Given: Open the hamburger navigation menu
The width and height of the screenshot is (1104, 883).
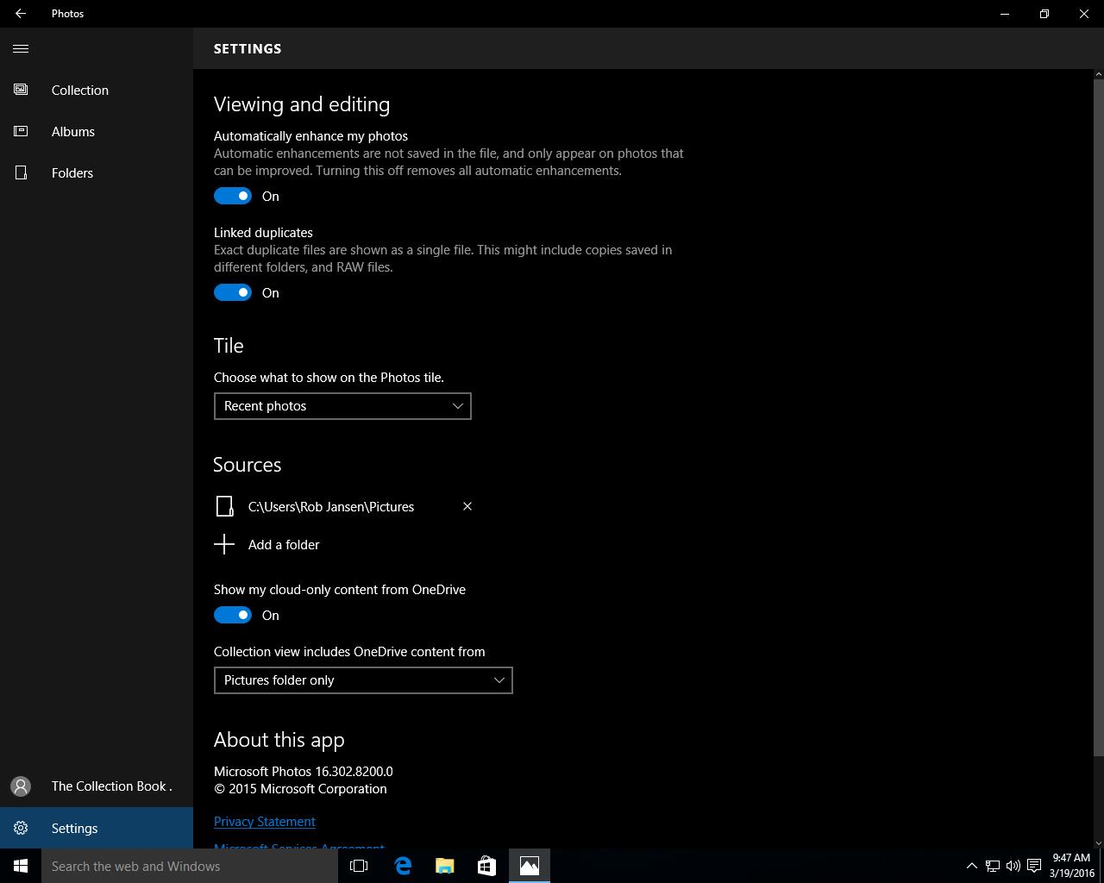Looking at the screenshot, I should (x=21, y=48).
